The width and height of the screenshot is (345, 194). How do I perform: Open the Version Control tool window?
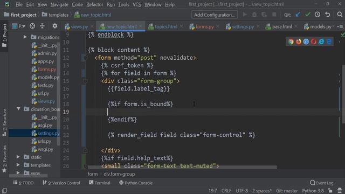[x=61, y=183]
